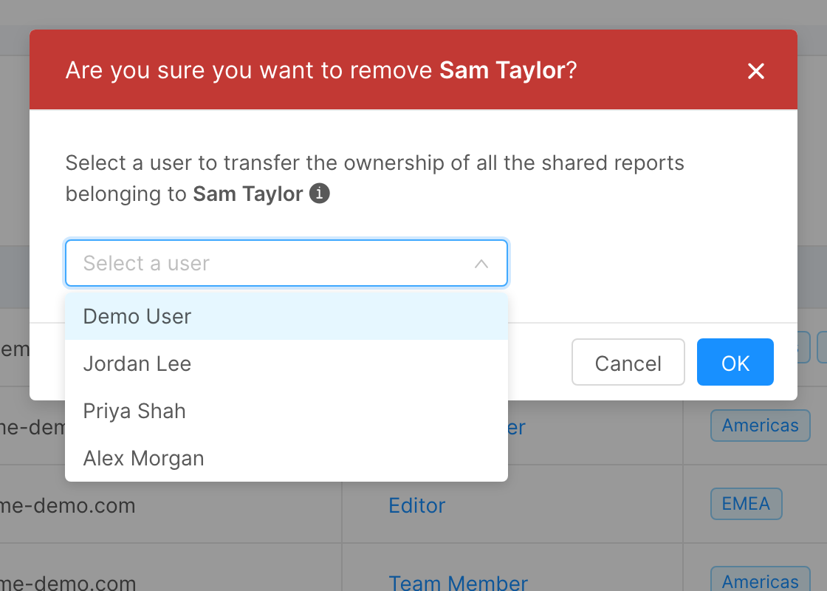827x591 pixels.
Task: Close the remove Sam Taylor dialog
Action: 756,71
